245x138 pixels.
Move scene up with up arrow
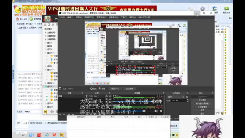69,114
